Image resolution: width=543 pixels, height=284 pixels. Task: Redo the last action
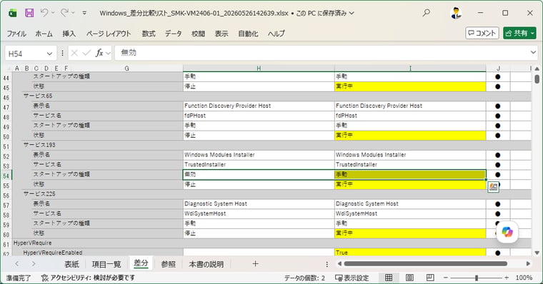pos(64,13)
